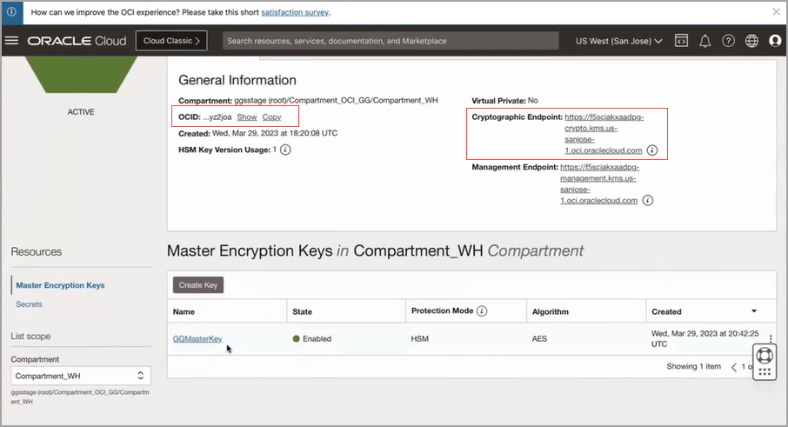Open the hamburger navigation menu
This screenshot has height=427, width=788.
[x=11, y=41]
